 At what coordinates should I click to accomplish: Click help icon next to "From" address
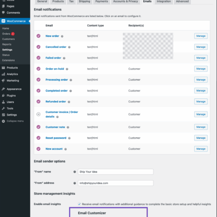point(75,183)
